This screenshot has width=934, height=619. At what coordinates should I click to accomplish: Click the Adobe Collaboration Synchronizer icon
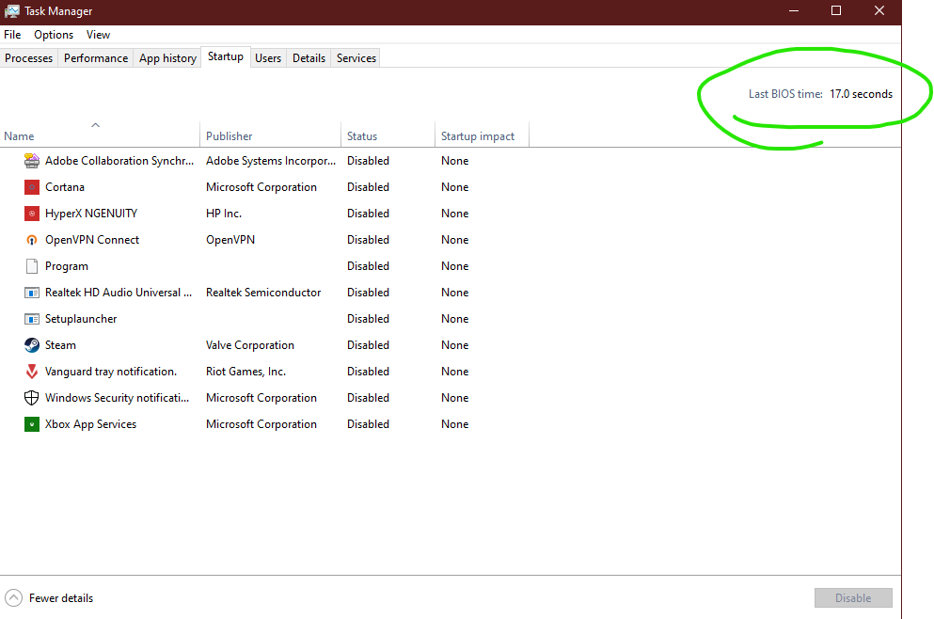32,161
